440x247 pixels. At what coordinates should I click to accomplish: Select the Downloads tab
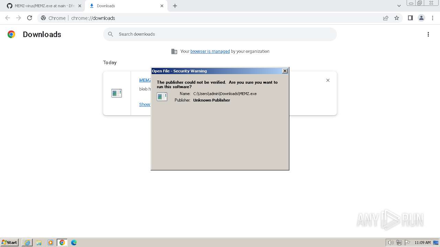coord(125,6)
